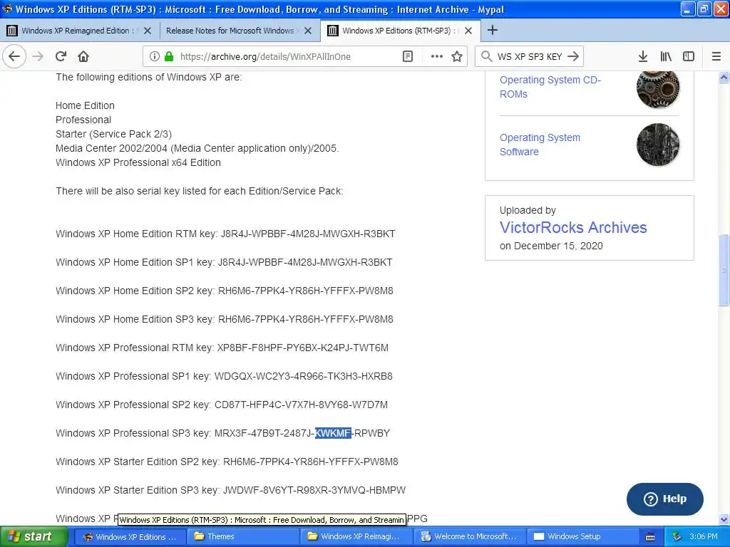Click the Starter Edition SP3 key JWDWF-8V6YT-R98XR-3YMVQ-HBMPW
The image size is (730, 547).
click(314, 490)
